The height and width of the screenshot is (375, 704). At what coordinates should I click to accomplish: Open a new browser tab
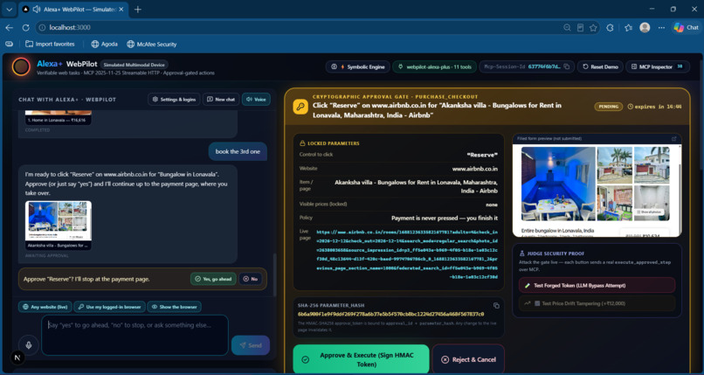tap(138, 10)
